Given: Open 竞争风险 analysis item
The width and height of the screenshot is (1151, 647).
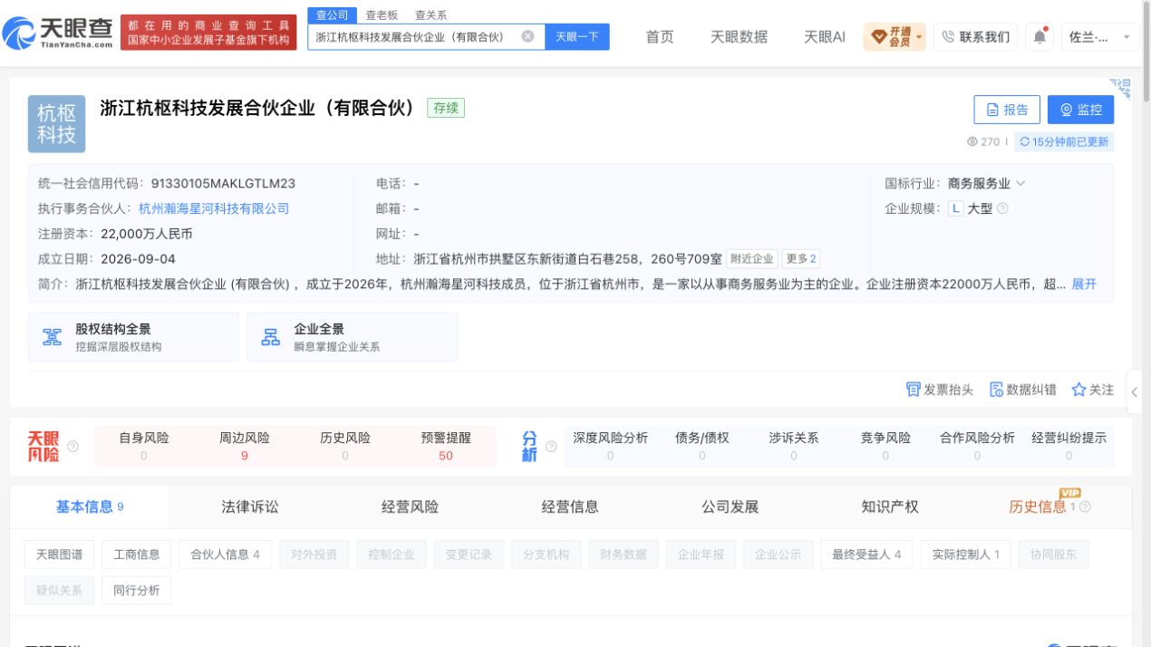Looking at the screenshot, I should (885, 446).
